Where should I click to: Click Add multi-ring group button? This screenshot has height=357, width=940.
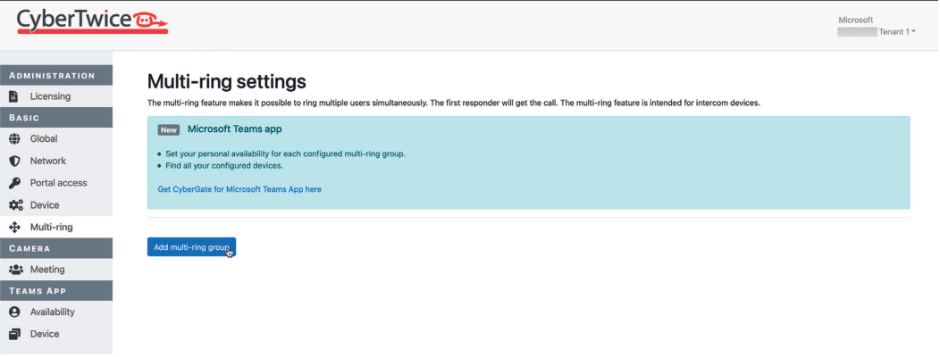[x=191, y=247]
